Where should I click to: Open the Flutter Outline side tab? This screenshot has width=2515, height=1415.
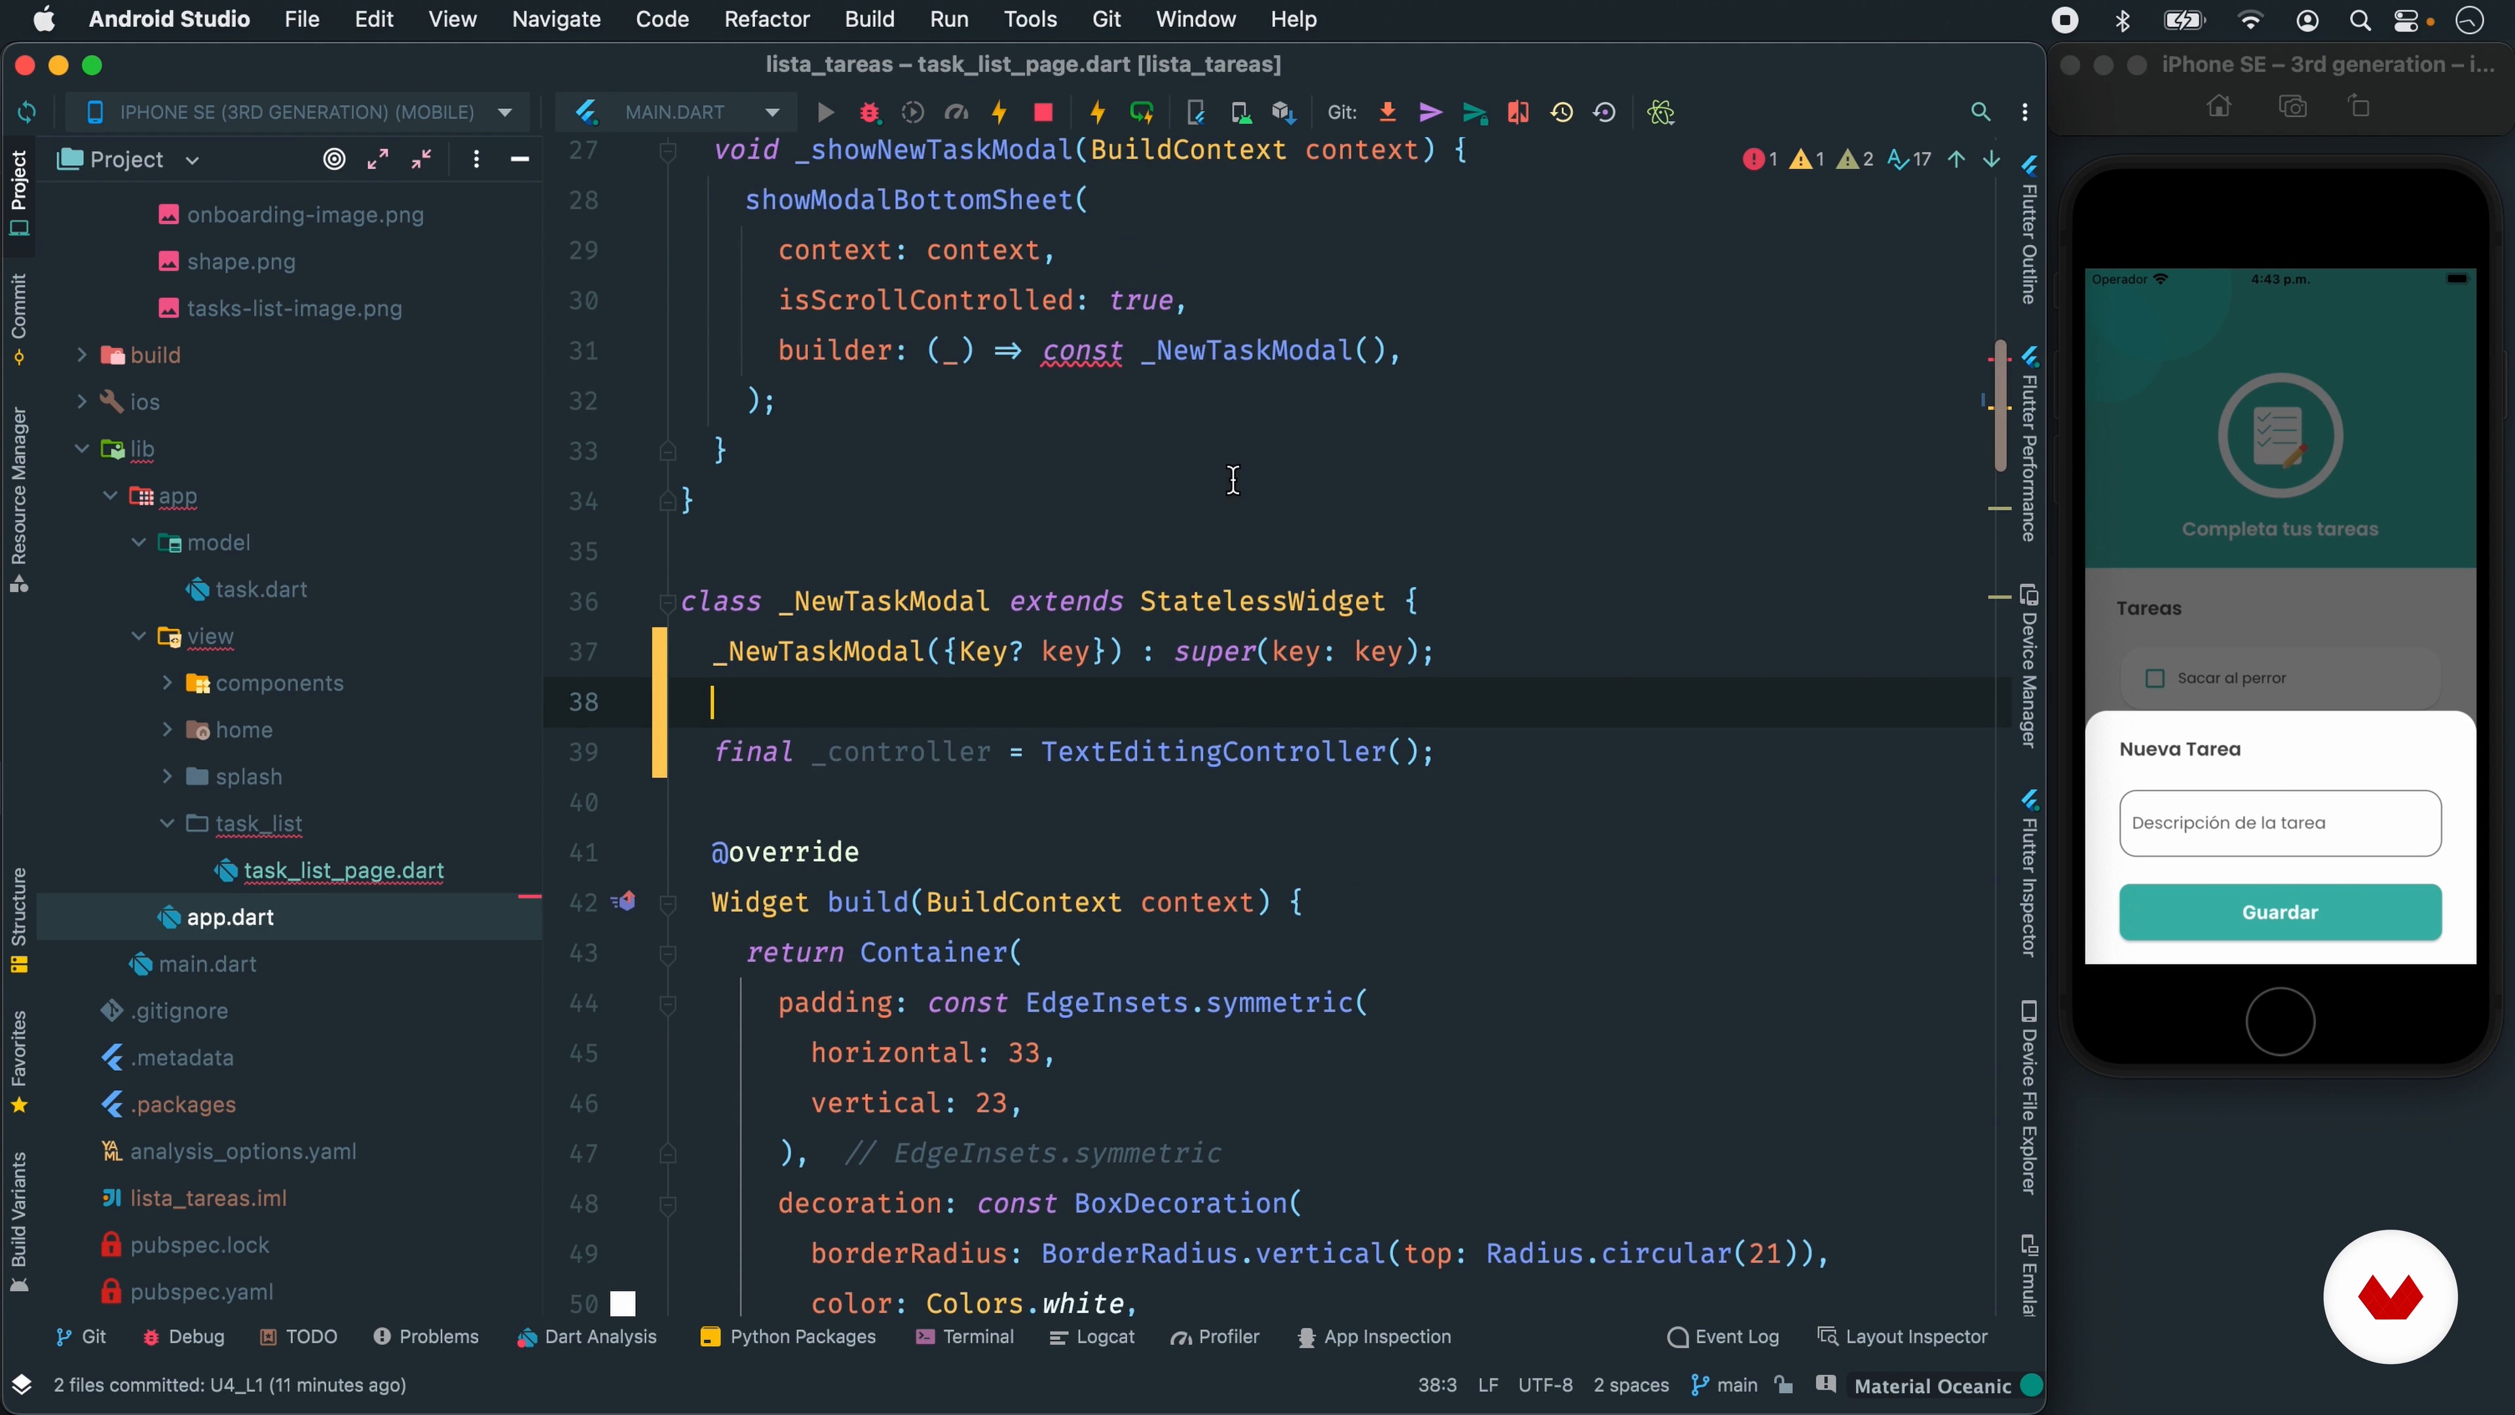point(2029,229)
